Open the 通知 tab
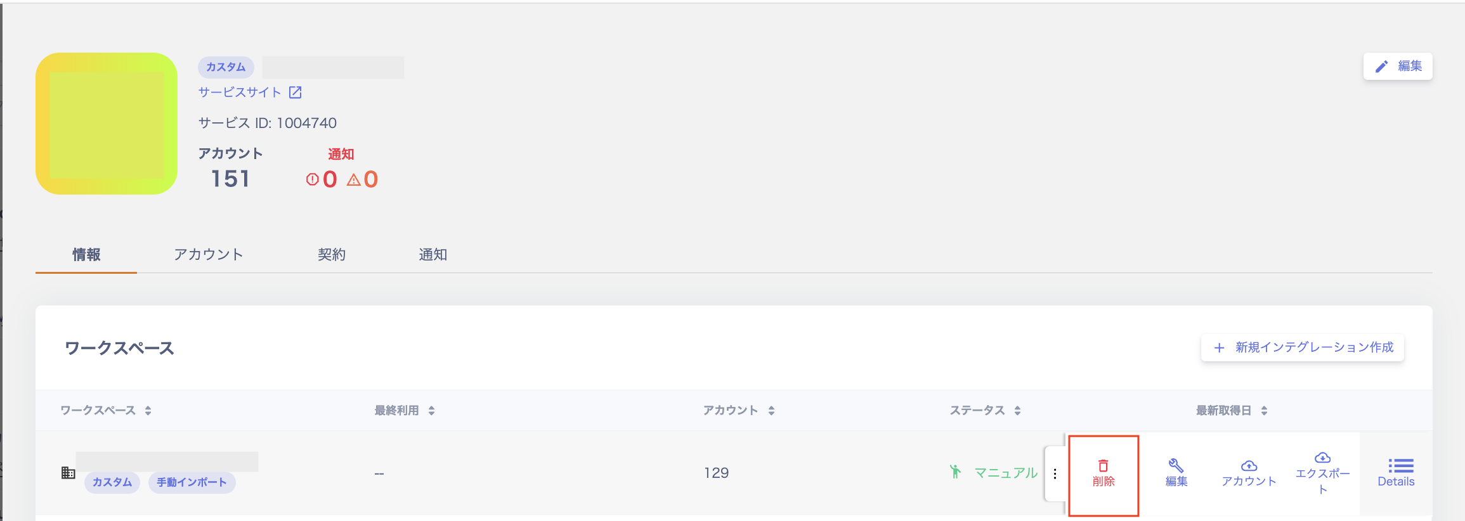1465x521 pixels. click(x=433, y=255)
